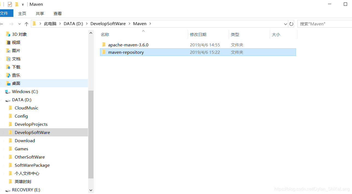Open the quick access toolbar customize dropdown
This screenshot has width=352, height=194.
pos(23,5)
